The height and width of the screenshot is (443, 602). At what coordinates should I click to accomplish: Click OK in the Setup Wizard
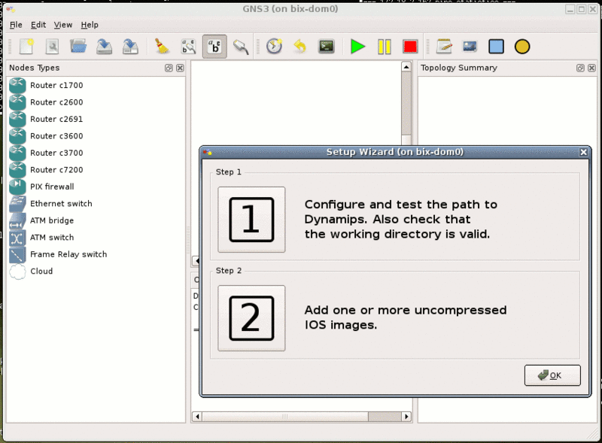pos(552,375)
